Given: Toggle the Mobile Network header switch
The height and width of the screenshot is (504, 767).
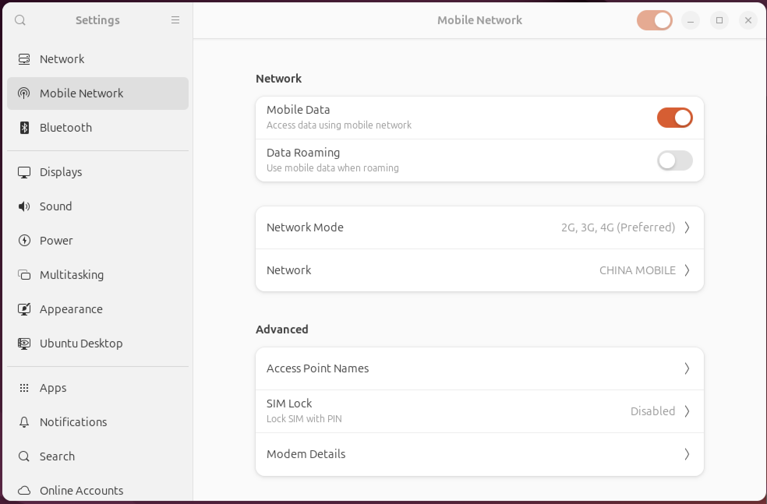Looking at the screenshot, I should coord(654,20).
